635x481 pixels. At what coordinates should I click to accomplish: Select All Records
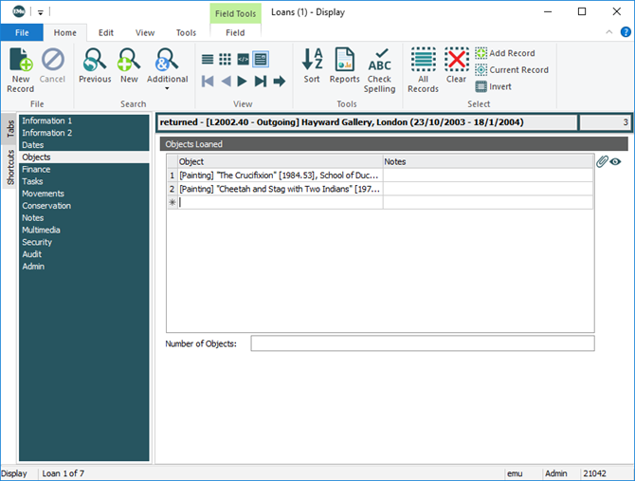(x=423, y=69)
